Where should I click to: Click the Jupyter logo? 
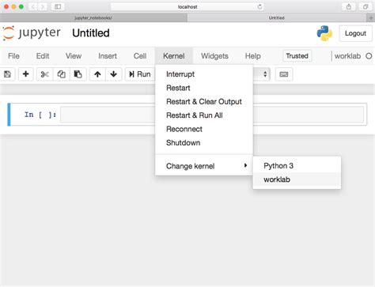click(x=32, y=33)
